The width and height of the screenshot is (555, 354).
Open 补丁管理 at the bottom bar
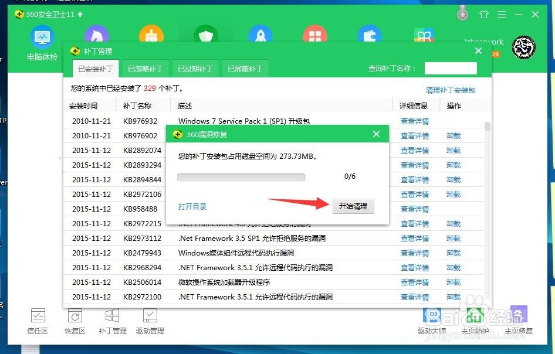[113, 321]
